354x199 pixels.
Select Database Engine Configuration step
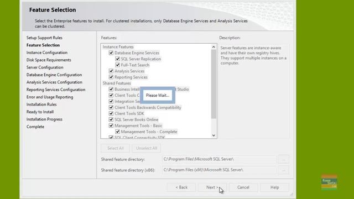[54, 75]
